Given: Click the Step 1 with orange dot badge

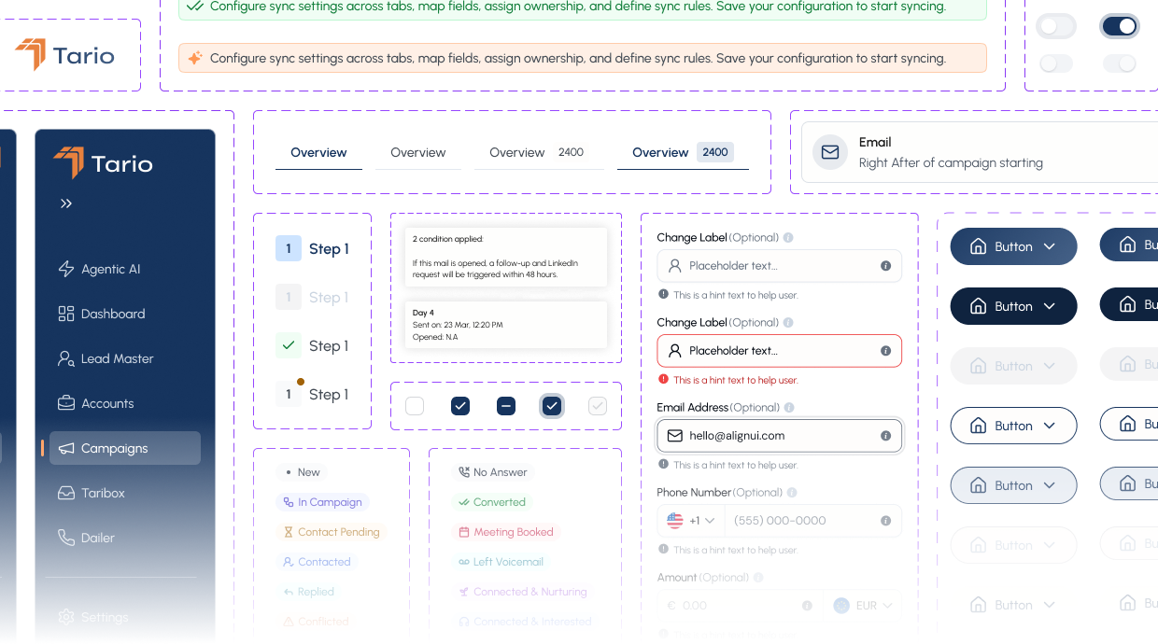Looking at the screenshot, I should [x=312, y=394].
